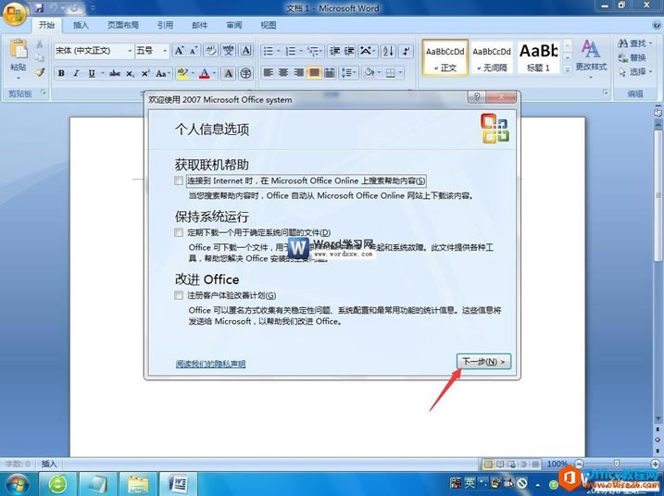Open the line spacing dropdown
This screenshot has width=664, height=496.
[349, 73]
